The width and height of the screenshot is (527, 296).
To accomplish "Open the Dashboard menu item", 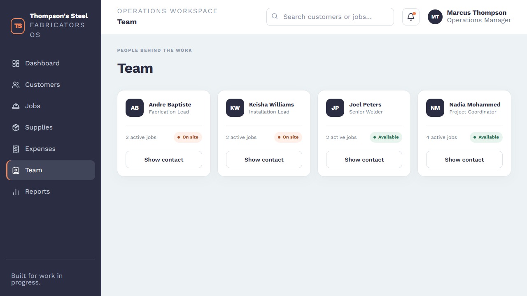I will pyautogui.click(x=51, y=63).
